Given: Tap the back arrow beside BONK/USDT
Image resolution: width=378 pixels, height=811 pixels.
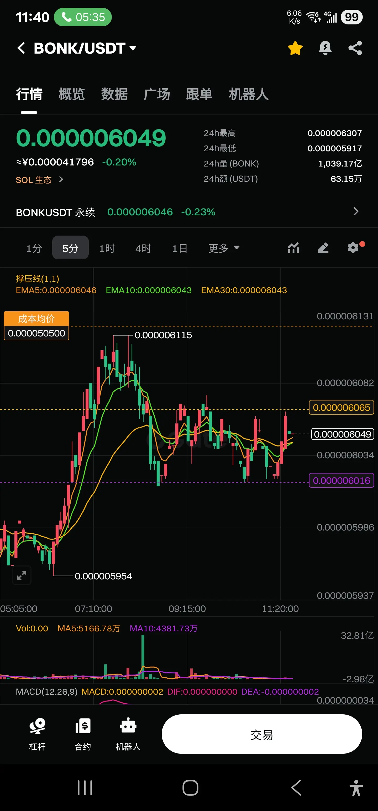Looking at the screenshot, I should [x=22, y=48].
